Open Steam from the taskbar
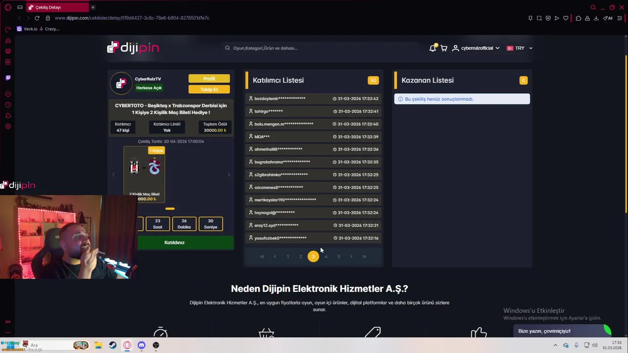 pyautogui.click(x=112, y=345)
